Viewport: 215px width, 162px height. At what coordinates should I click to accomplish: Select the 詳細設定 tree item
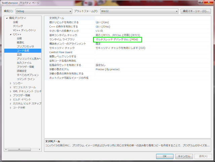[x=21, y=71]
